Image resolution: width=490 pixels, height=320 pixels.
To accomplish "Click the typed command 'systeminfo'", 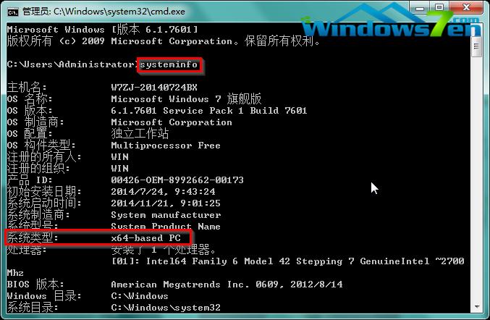I will coord(169,64).
